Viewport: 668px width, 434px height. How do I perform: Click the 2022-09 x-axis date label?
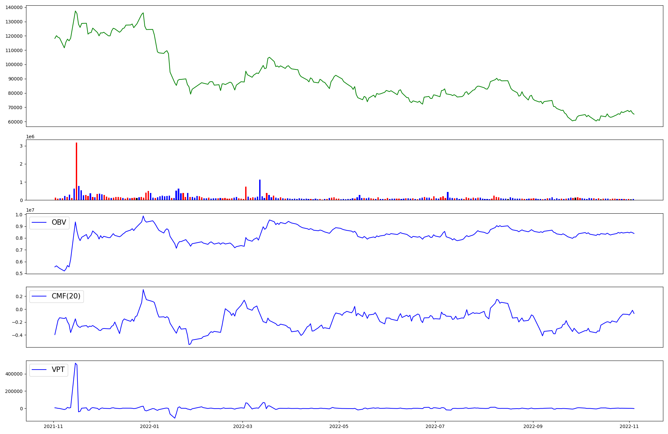click(x=533, y=426)
